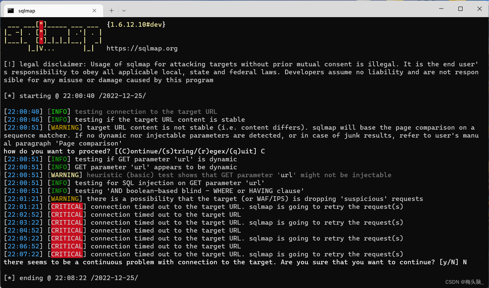Viewport: 489px width, 288px height.
Task: Click the [y/N] prompt answer N
Action: [x=465, y=262]
